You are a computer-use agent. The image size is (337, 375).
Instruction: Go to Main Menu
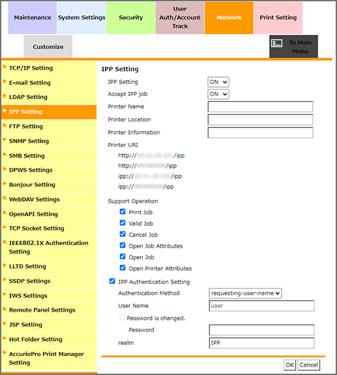point(293,46)
